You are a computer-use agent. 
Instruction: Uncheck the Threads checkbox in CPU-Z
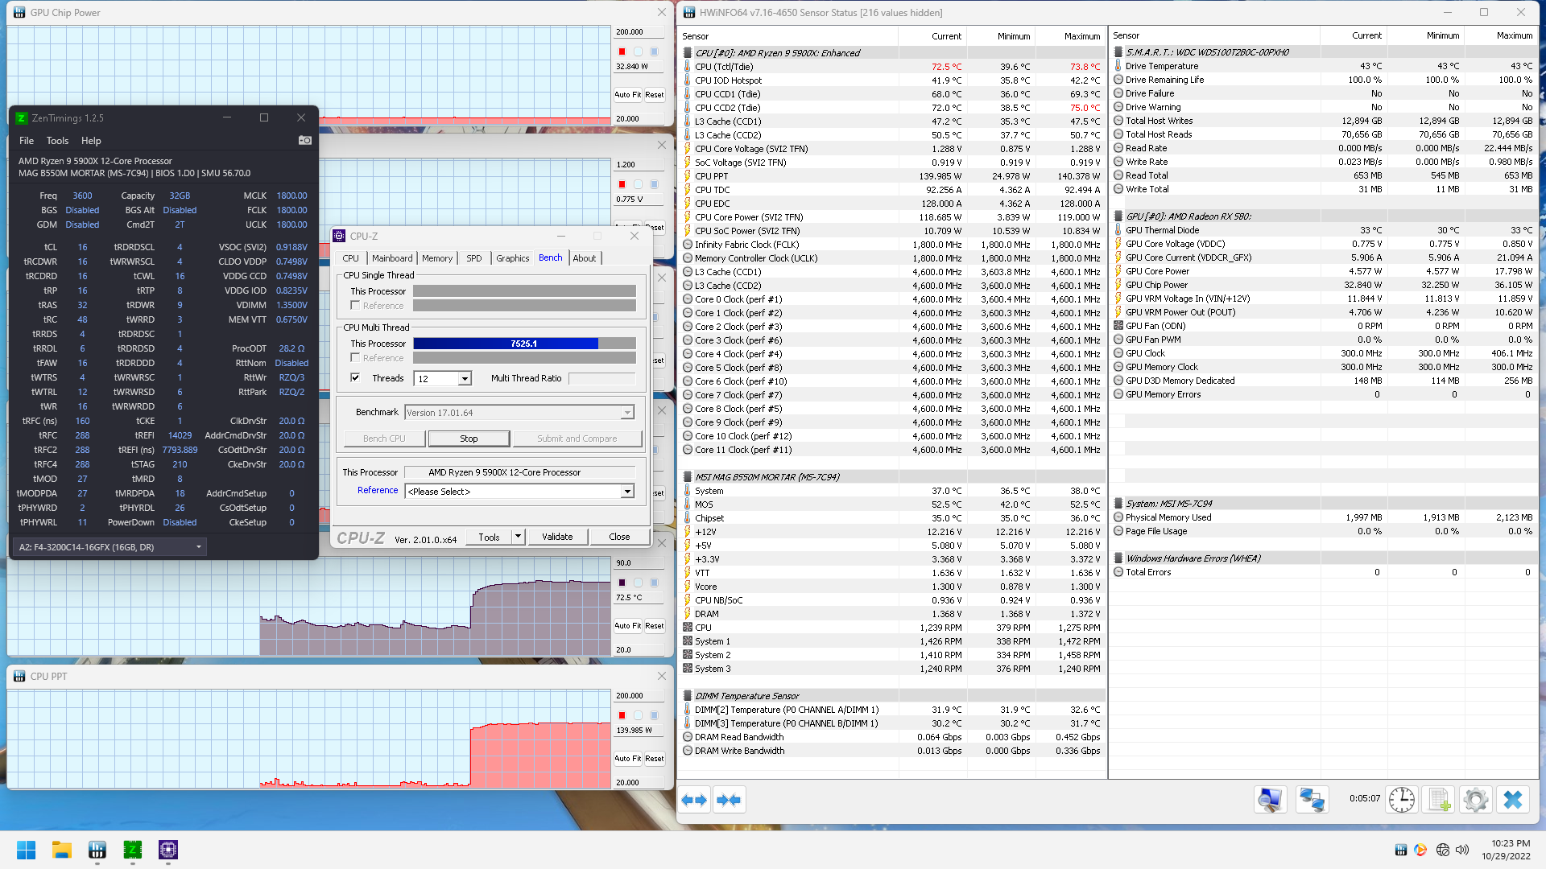tap(355, 377)
